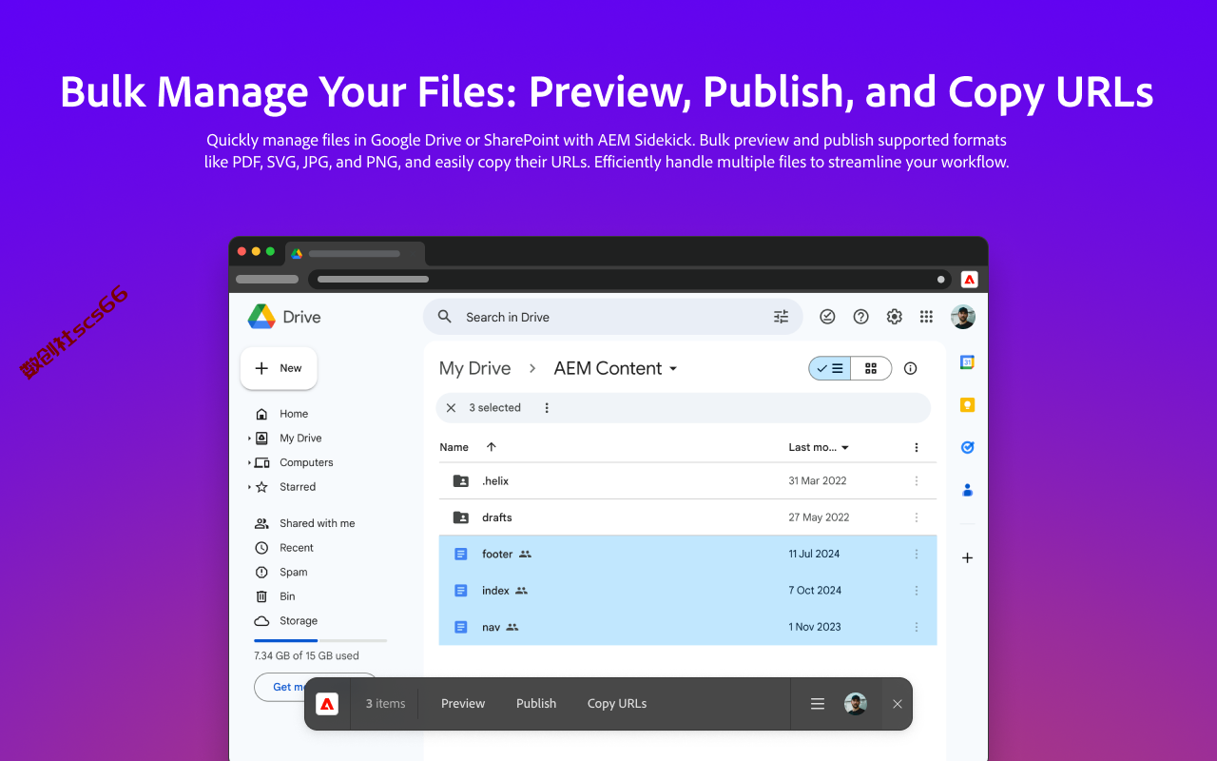Click the 31 Mar 2022 date cell
Screen dimensions: 1217x761
click(x=818, y=481)
